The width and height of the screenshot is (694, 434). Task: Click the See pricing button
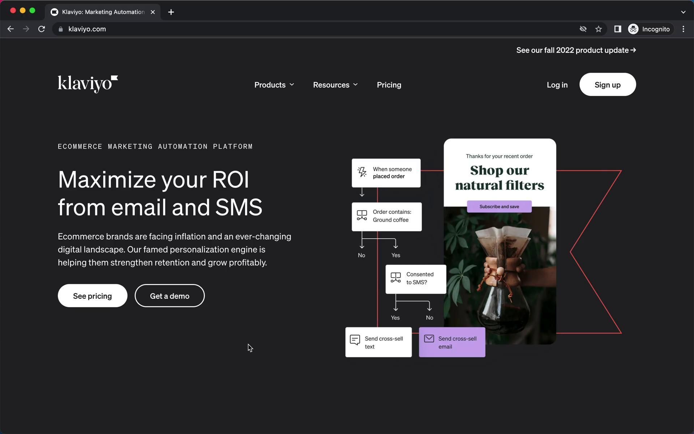coord(92,296)
